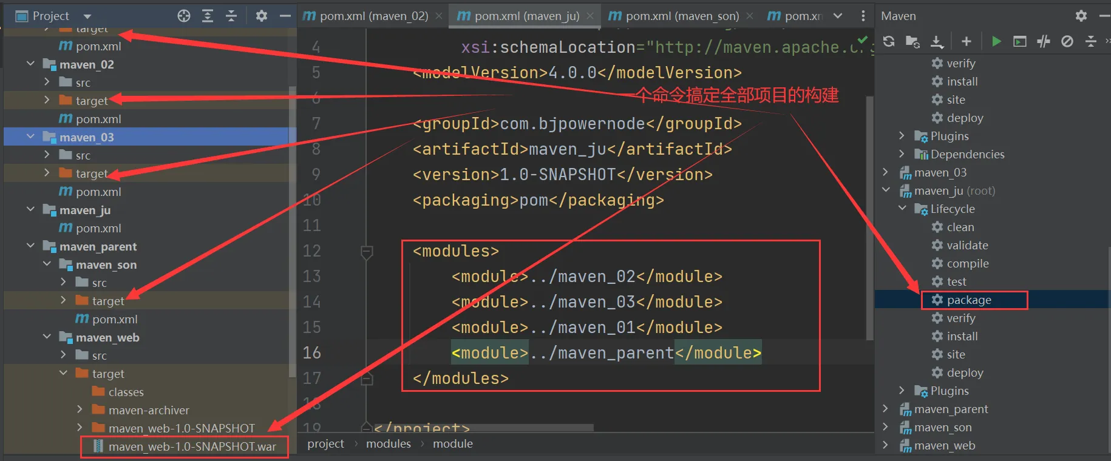Viewport: 1111px width, 461px height.
Task: Click the inspection checkmark indicator
Action: tap(862, 39)
